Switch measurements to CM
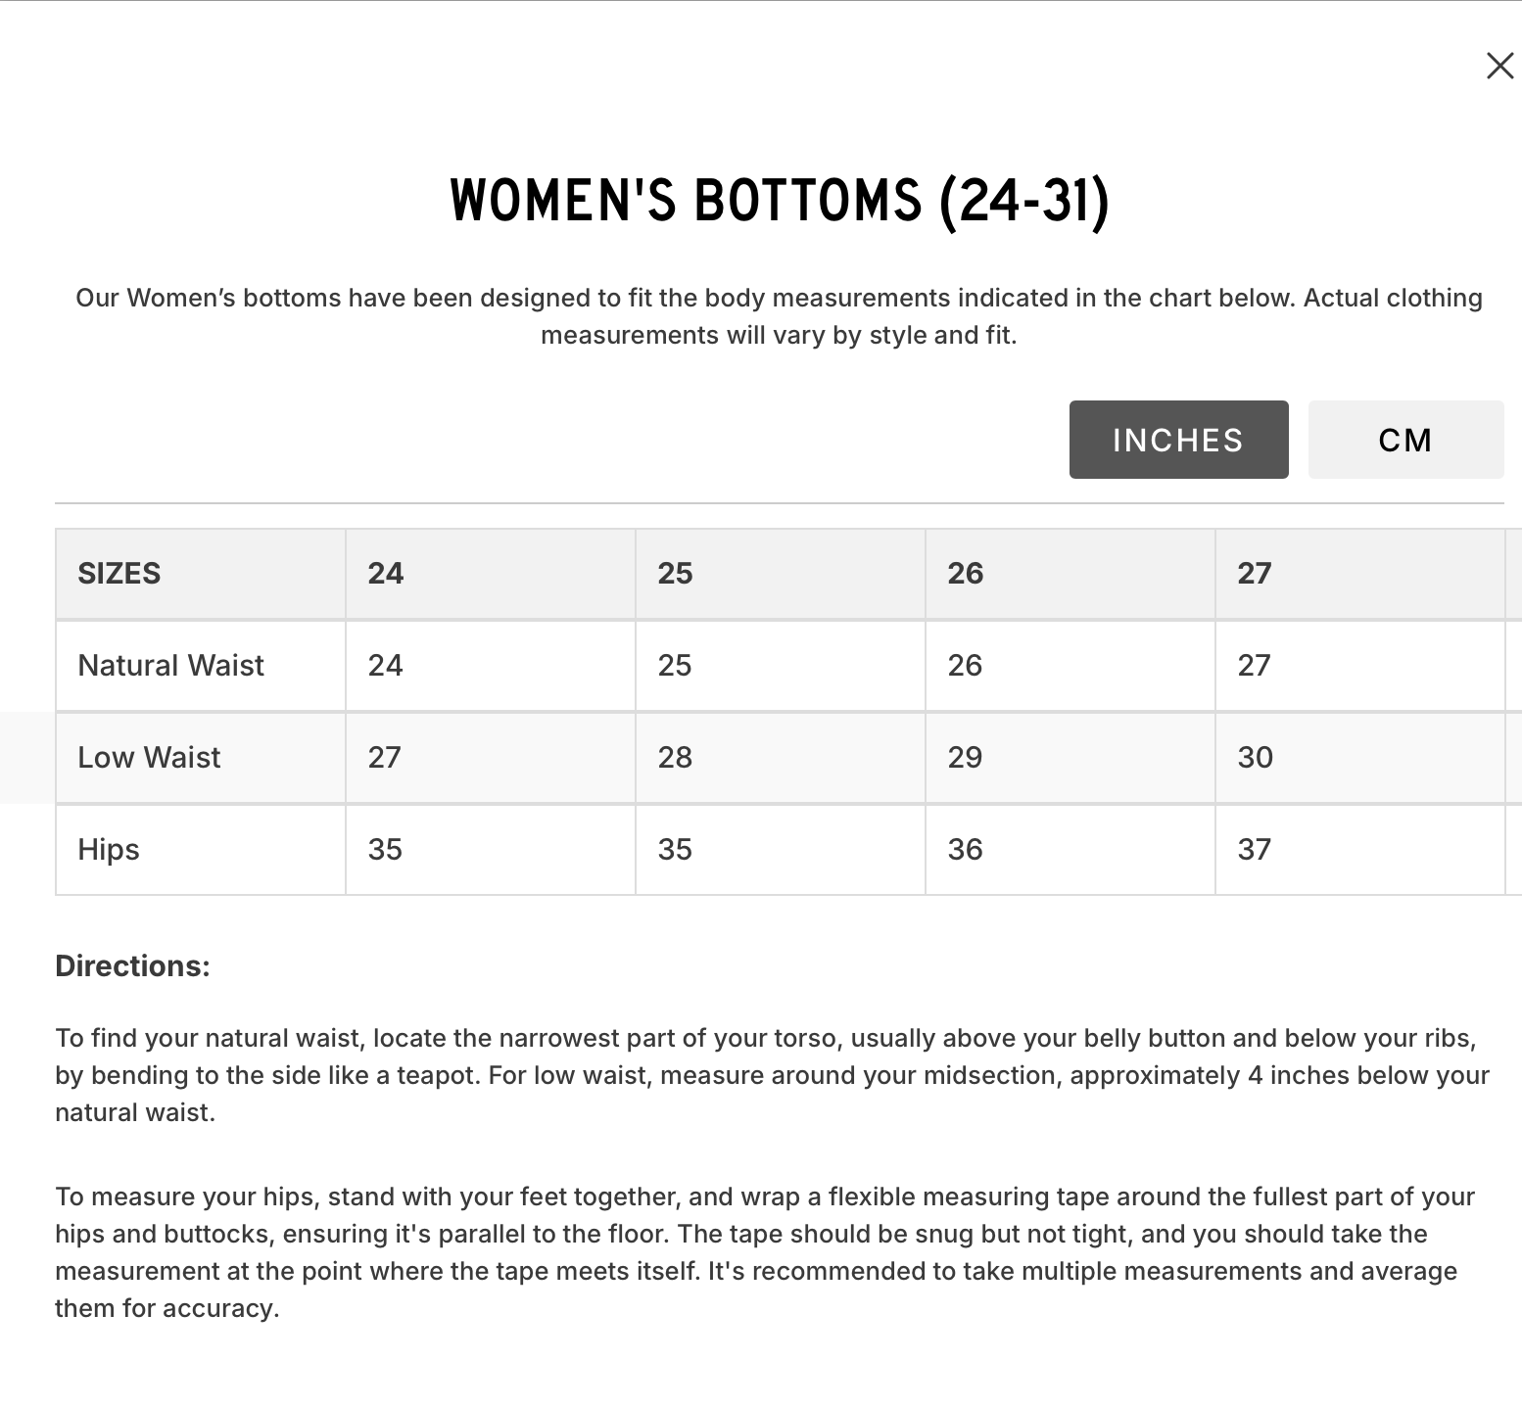 click(x=1405, y=440)
